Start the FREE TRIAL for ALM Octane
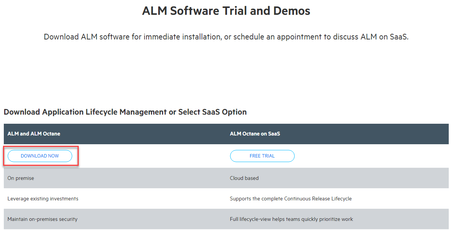 262,156
